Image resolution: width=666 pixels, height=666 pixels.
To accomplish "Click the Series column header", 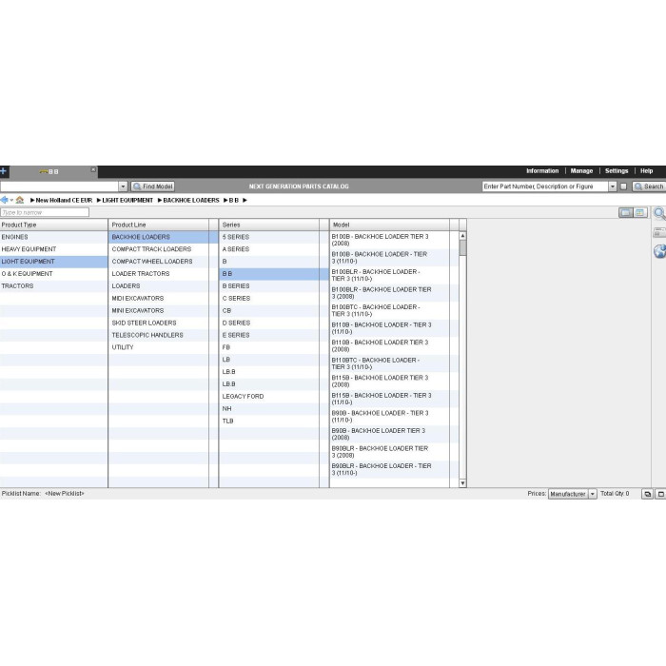I will pos(269,225).
